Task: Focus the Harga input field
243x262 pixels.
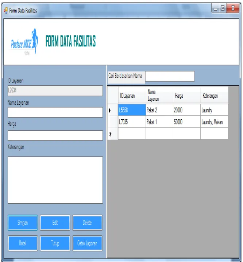Action: pos(55,135)
